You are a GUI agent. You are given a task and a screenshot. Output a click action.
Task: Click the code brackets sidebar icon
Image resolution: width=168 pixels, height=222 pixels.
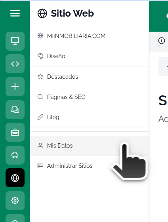click(15, 64)
